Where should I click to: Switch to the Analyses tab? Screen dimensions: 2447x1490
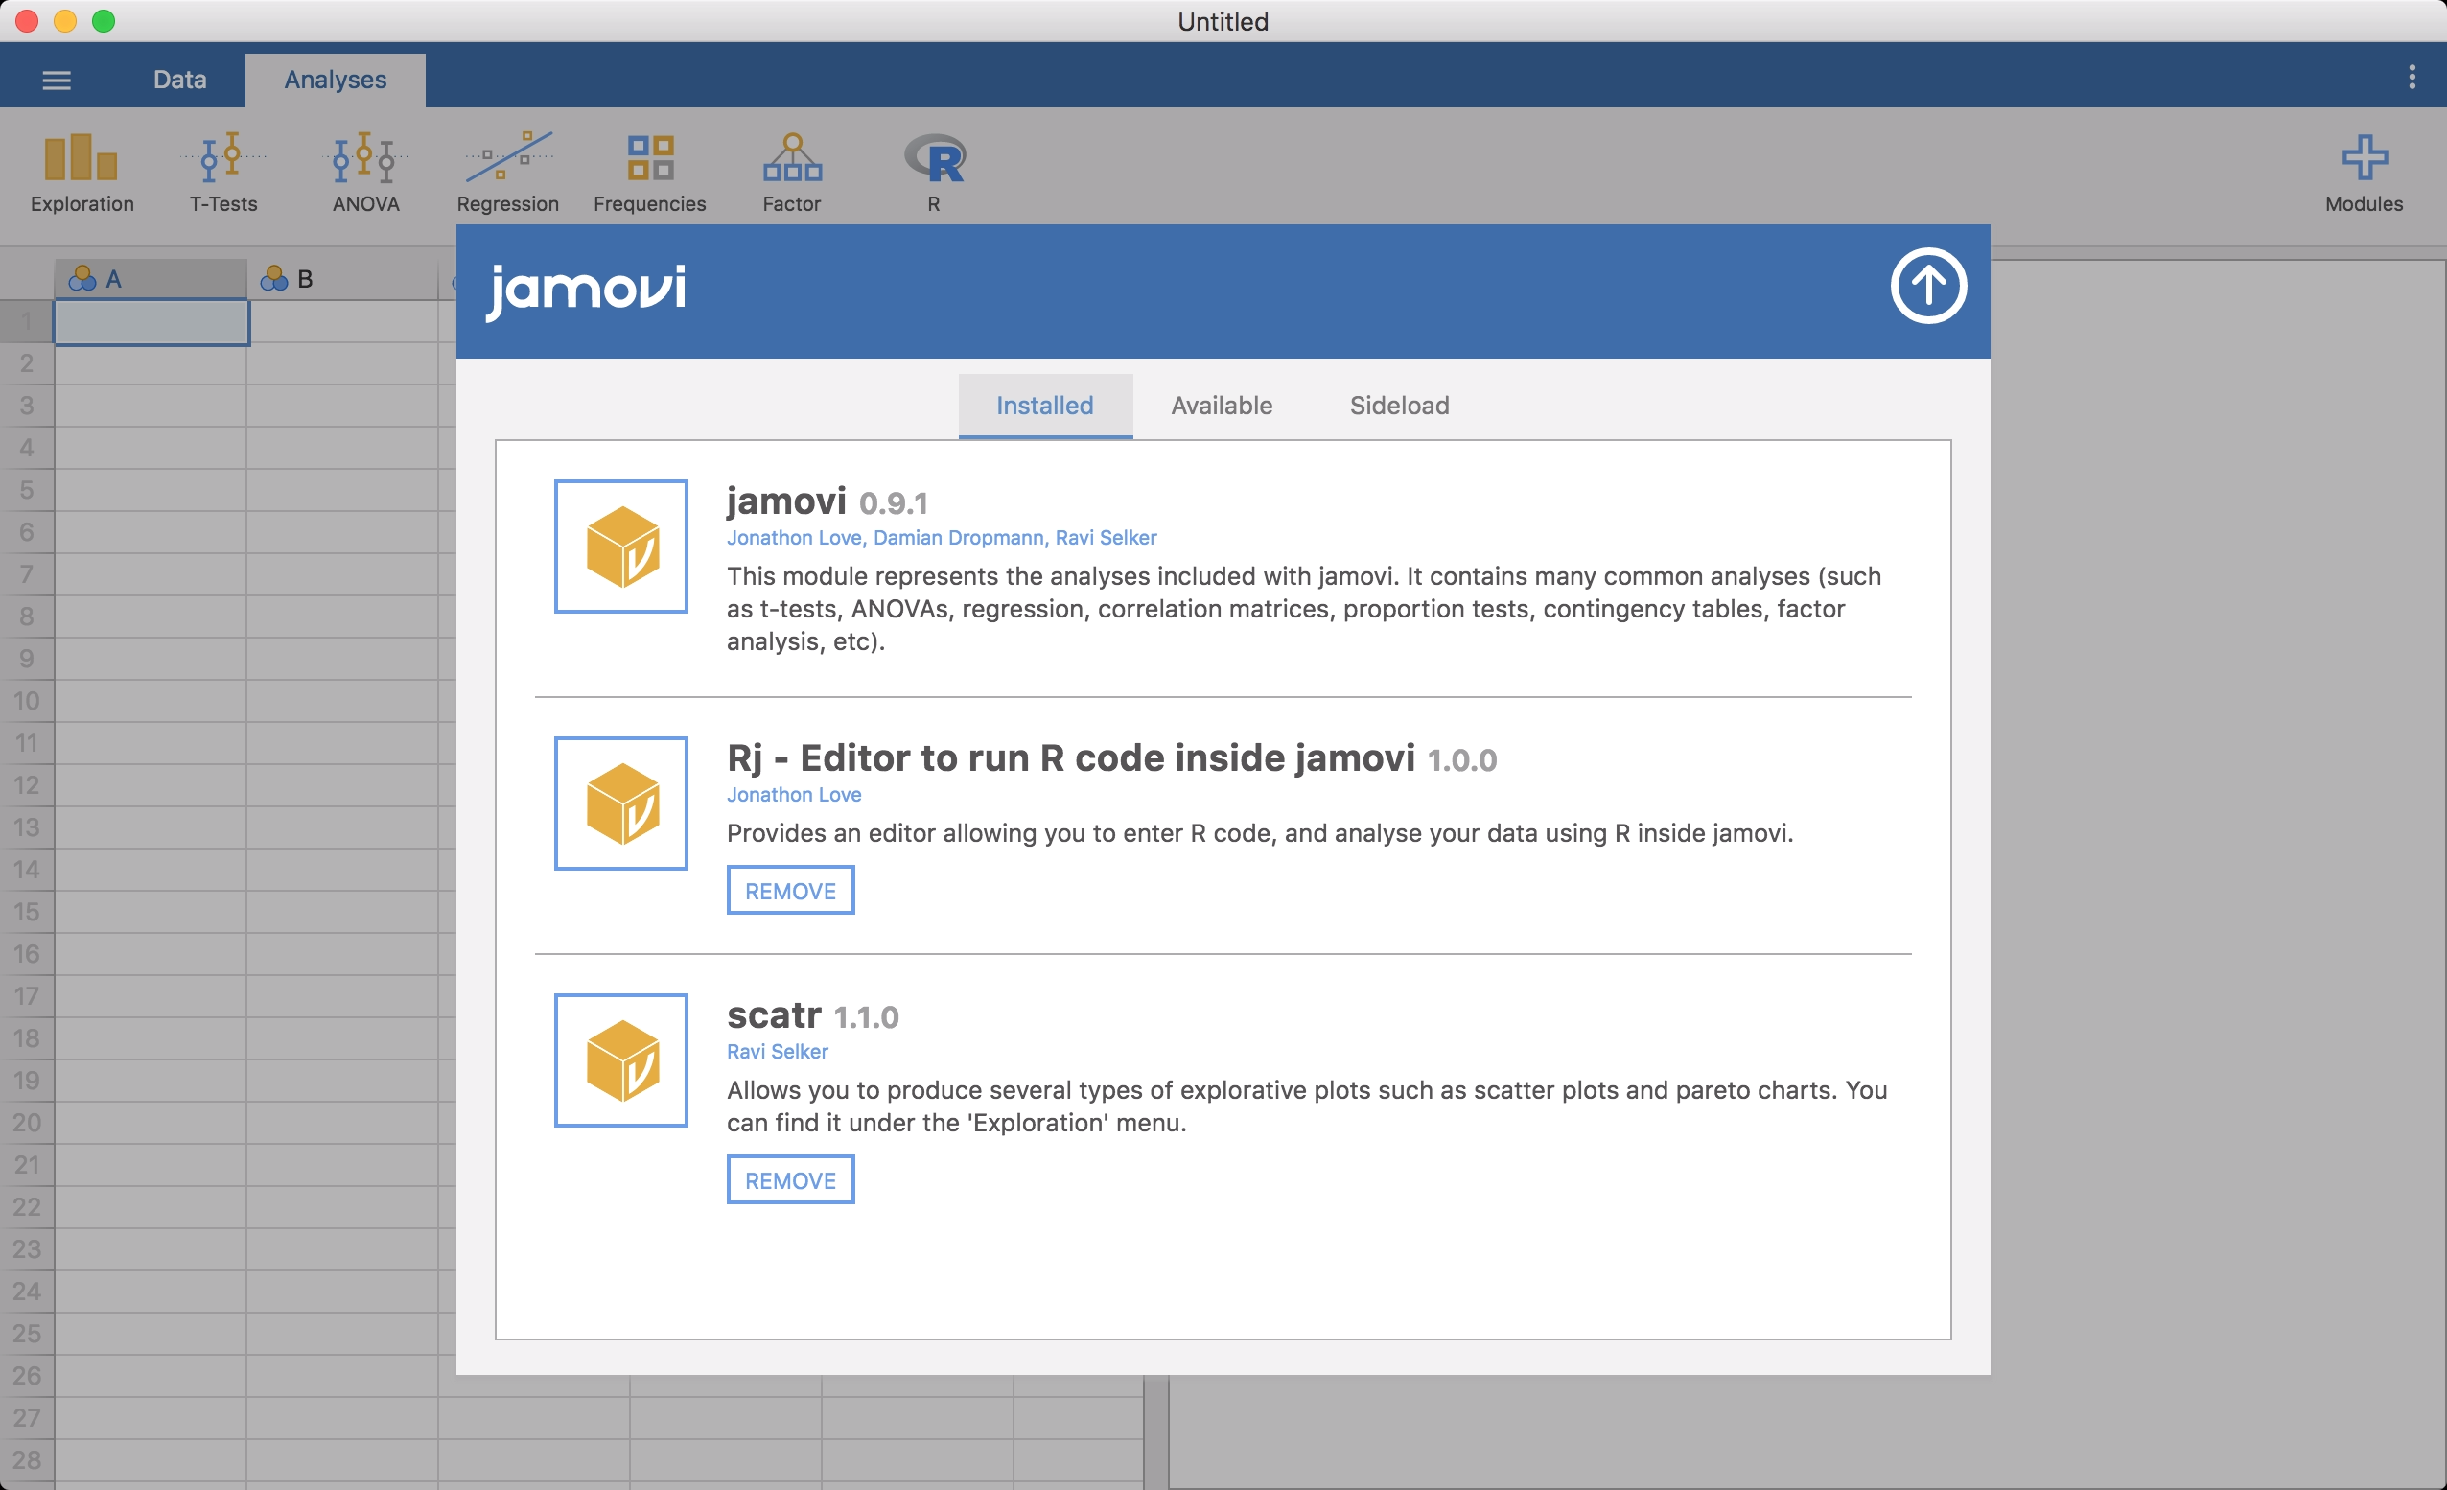point(336,80)
